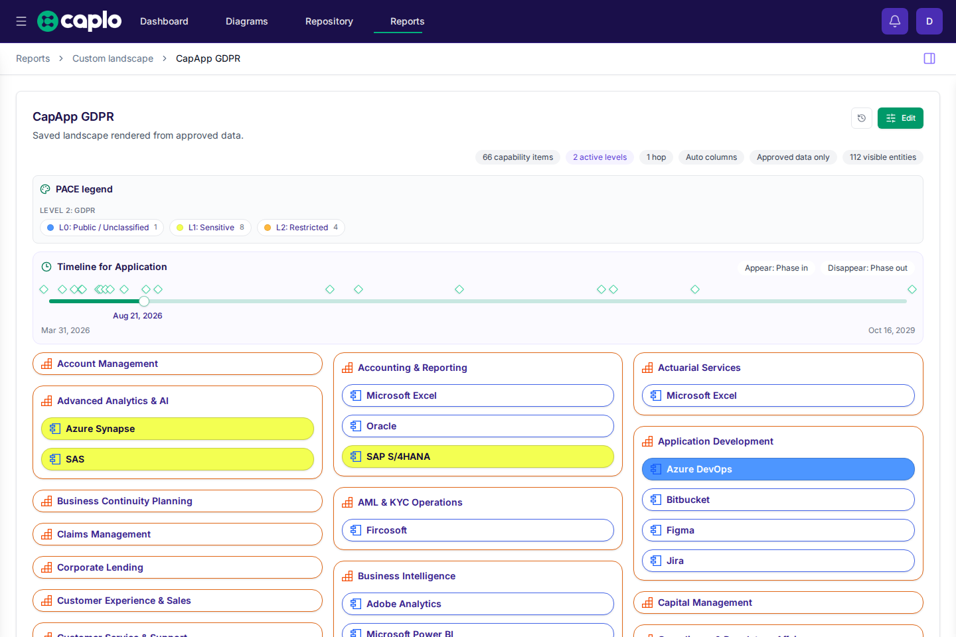Select Microsoft Excel under Accounting & Reporting
Screen dimensions: 956x637
pyautogui.click(x=478, y=395)
